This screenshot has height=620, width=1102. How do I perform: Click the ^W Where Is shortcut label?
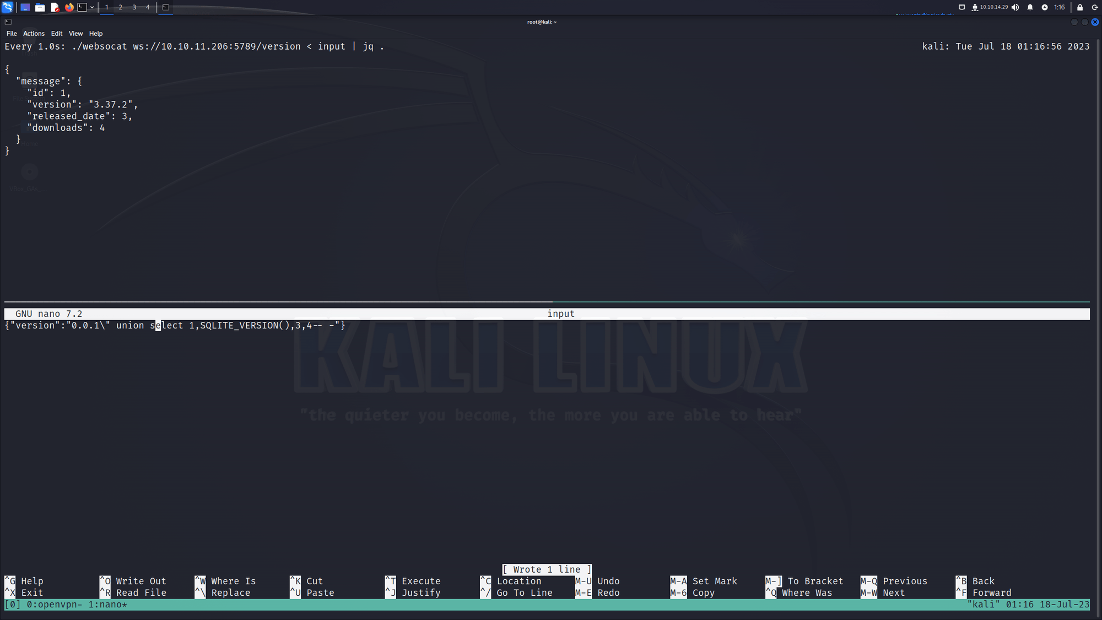click(225, 581)
